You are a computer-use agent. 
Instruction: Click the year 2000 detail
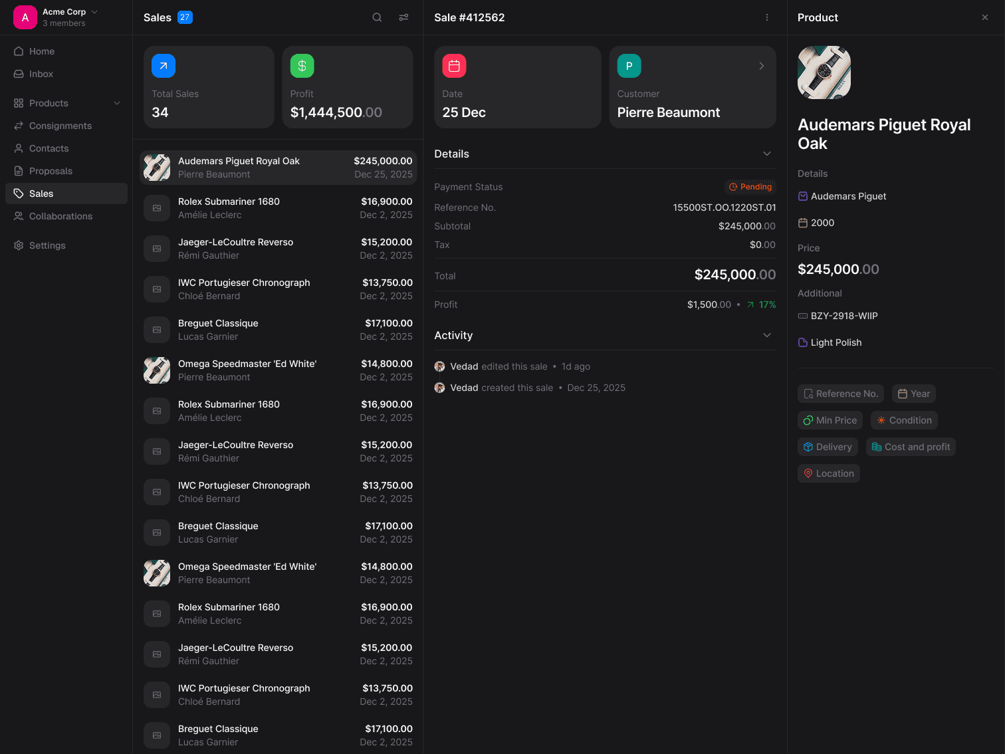coord(816,223)
